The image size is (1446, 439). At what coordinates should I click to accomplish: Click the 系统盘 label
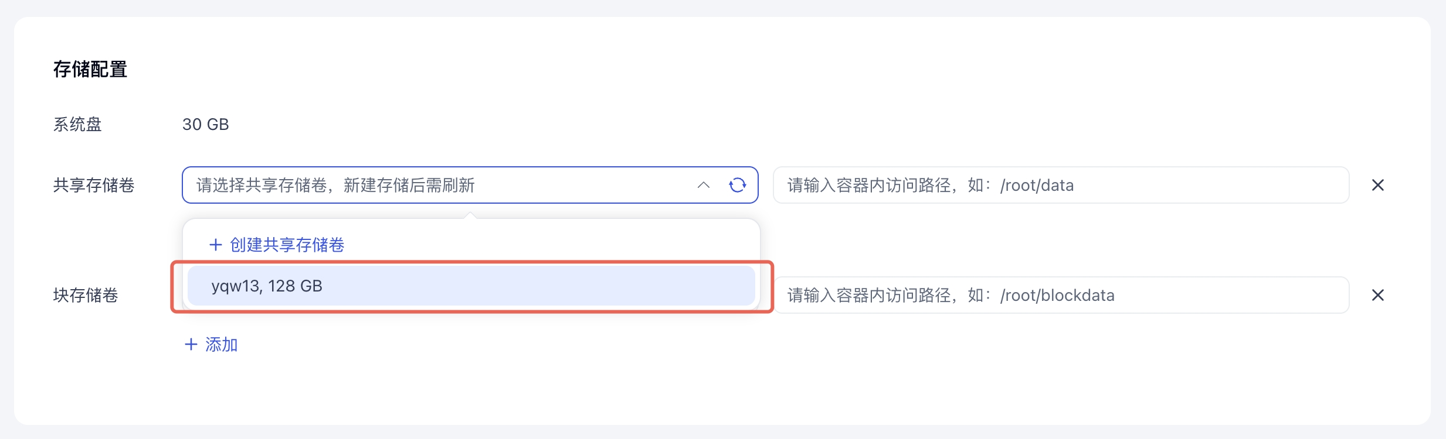tap(77, 124)
